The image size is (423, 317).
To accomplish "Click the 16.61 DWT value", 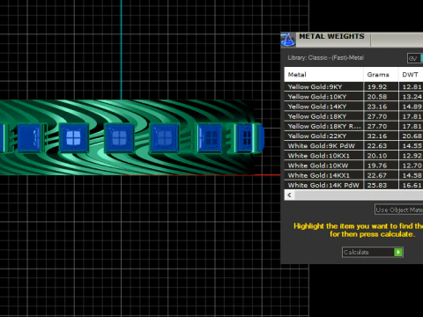I will tap(412, 185).
